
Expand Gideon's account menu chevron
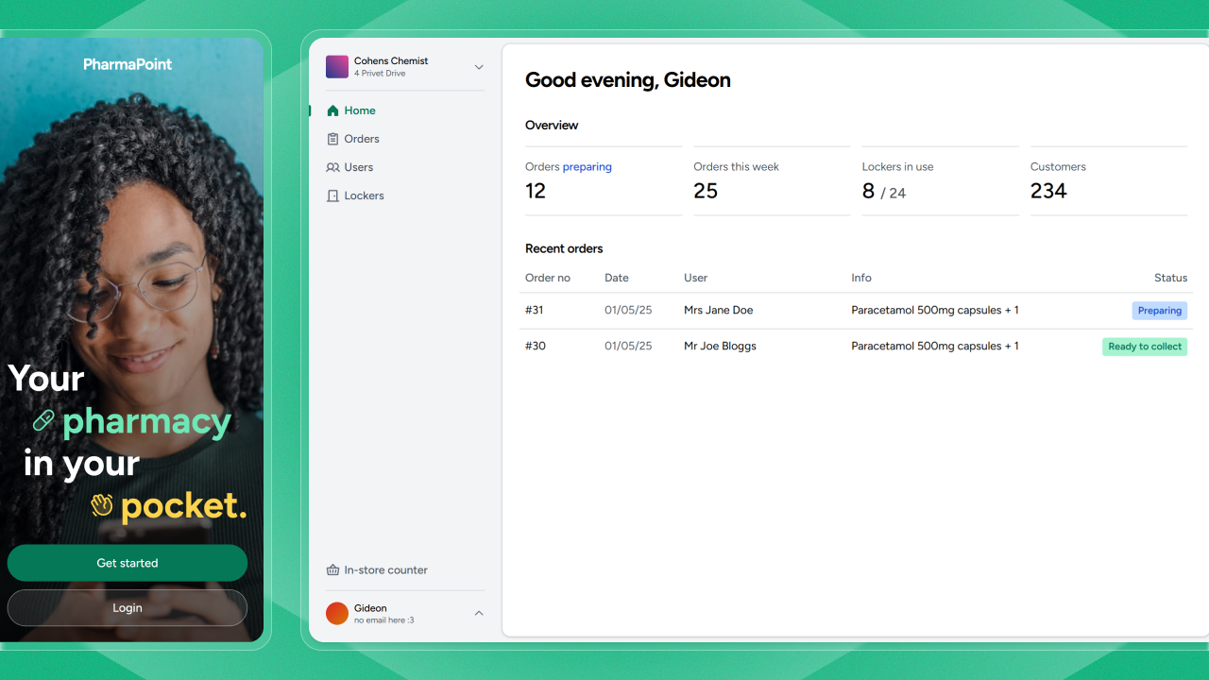tap(479, 613)
